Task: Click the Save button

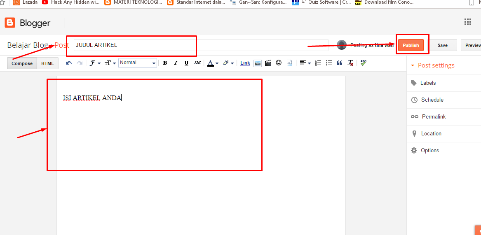Action: [442, 45]
